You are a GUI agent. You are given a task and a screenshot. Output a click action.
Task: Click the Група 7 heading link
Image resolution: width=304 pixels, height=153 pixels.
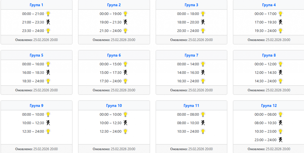coord(191,55)
